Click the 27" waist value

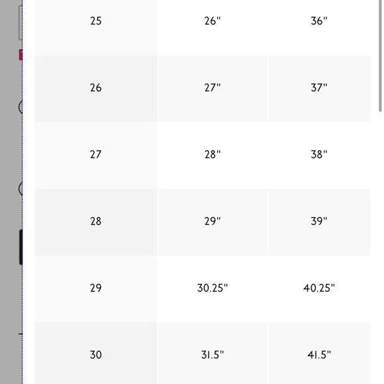[x=213, y=88]
